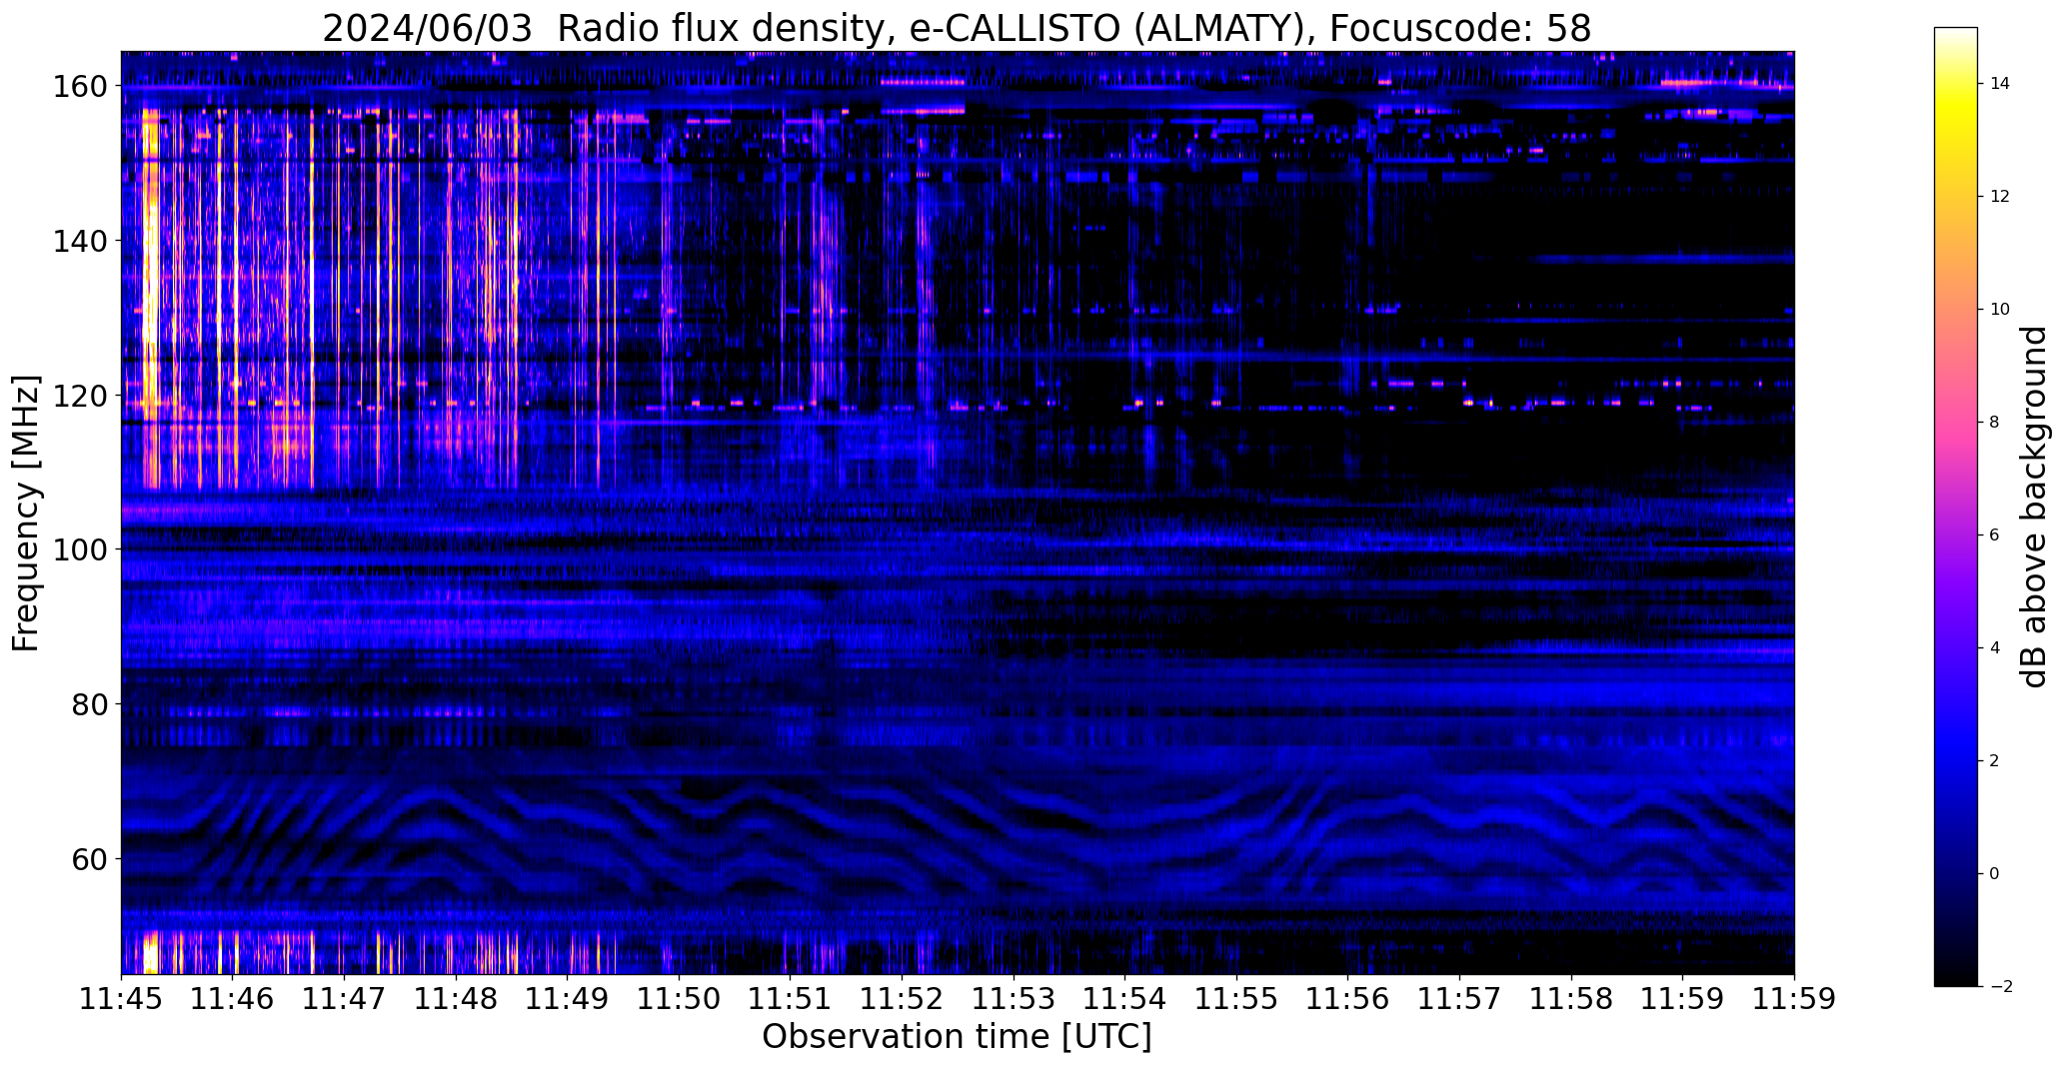Click the colorbar tick value 2
Screen dimensions: 2065x1066
(x=1995, y=761)
